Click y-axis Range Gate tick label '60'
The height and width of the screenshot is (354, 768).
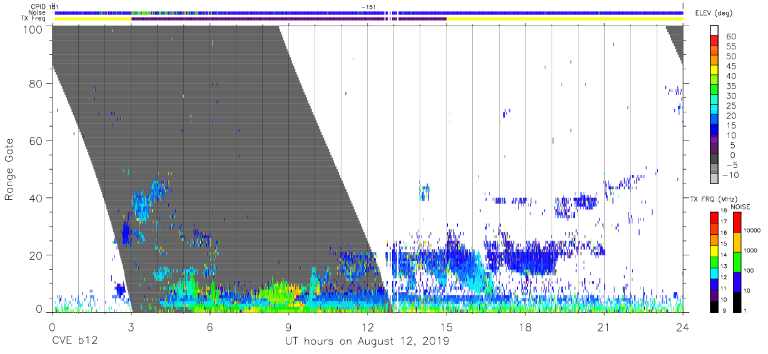36,141
